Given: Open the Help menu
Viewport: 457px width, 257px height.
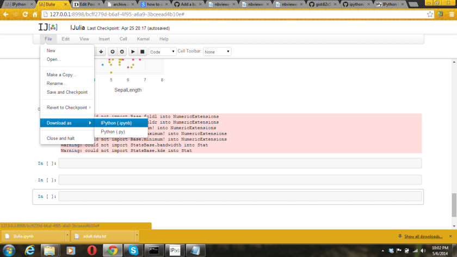Looking at the screenshot, I should pyautogui.click(x=164, y=39).
